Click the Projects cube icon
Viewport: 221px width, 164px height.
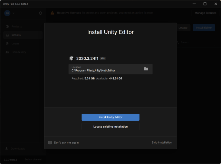[7, 26]
